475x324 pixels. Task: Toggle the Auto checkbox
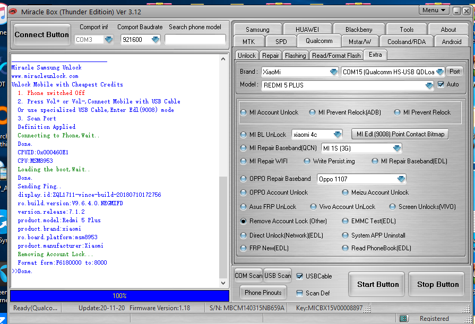pyautogui.click(x=441, y=84)
